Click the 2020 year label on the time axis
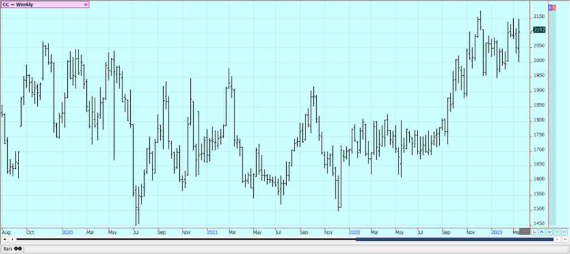Viewport: 570px width, 254px height. pyautogui.click(x=67, y=232)
